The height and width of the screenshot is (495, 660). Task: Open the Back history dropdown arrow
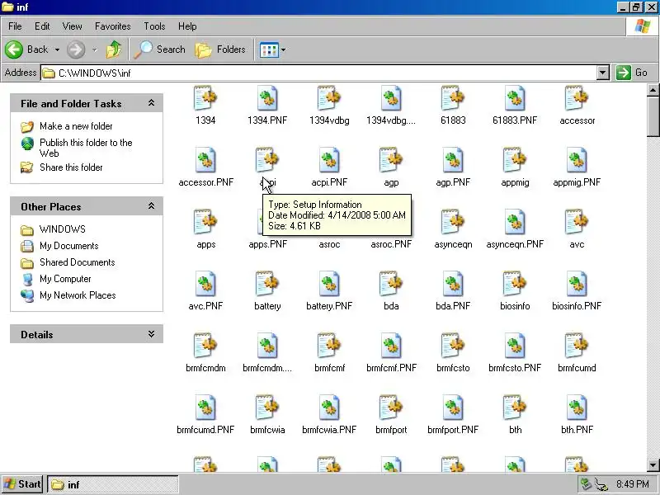point(57,49)
